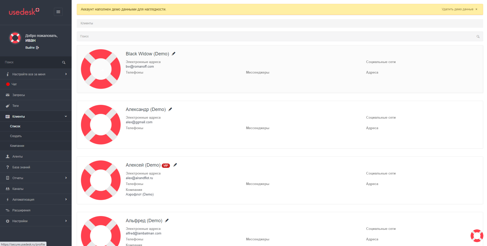Click the question mark icon for База знаний
The width and height of the screenshot is (487, 246).
click(8, 167)
